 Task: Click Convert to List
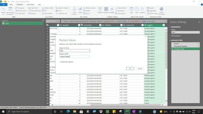(61, 13)
